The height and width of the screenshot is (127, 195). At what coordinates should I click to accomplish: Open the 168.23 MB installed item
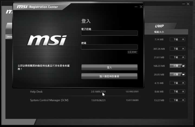coord(177,66)
